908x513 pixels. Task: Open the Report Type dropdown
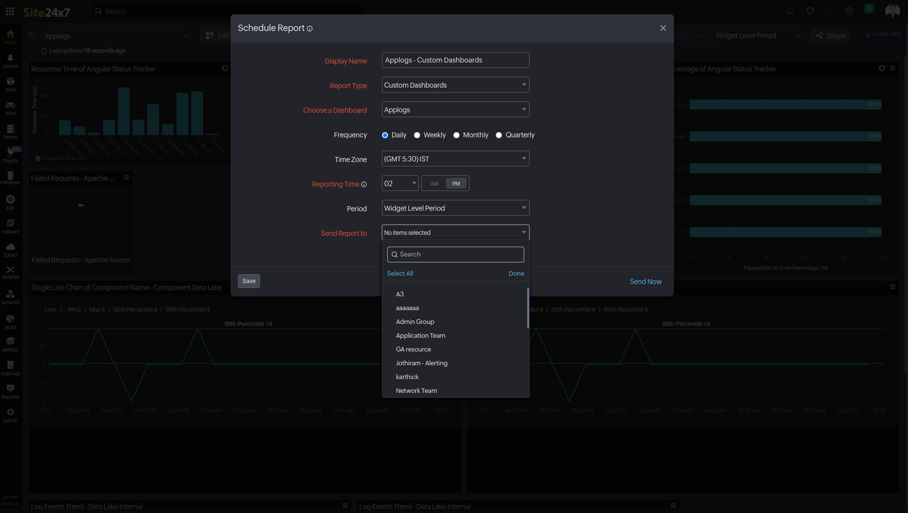click(x=456, y=85)
